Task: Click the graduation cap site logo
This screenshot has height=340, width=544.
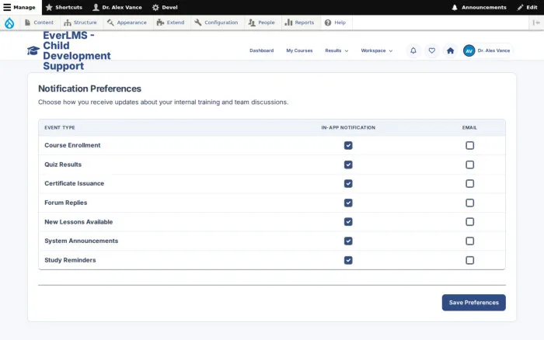Action: (x=33, y=50)
